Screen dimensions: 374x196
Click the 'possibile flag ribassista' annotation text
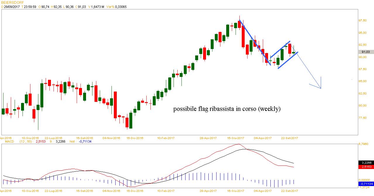pyautogui.click(x=227, y=109)
